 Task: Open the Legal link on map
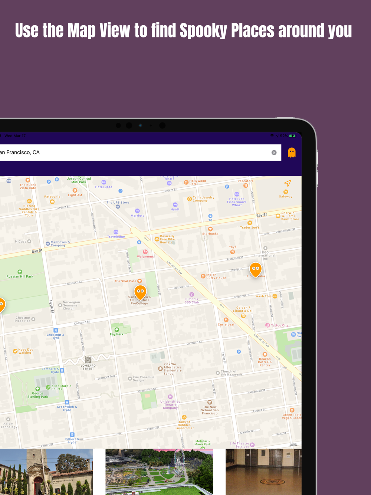(x=293, y=444)
